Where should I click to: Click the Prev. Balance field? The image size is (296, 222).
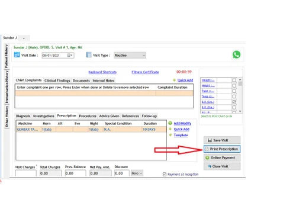75,173
